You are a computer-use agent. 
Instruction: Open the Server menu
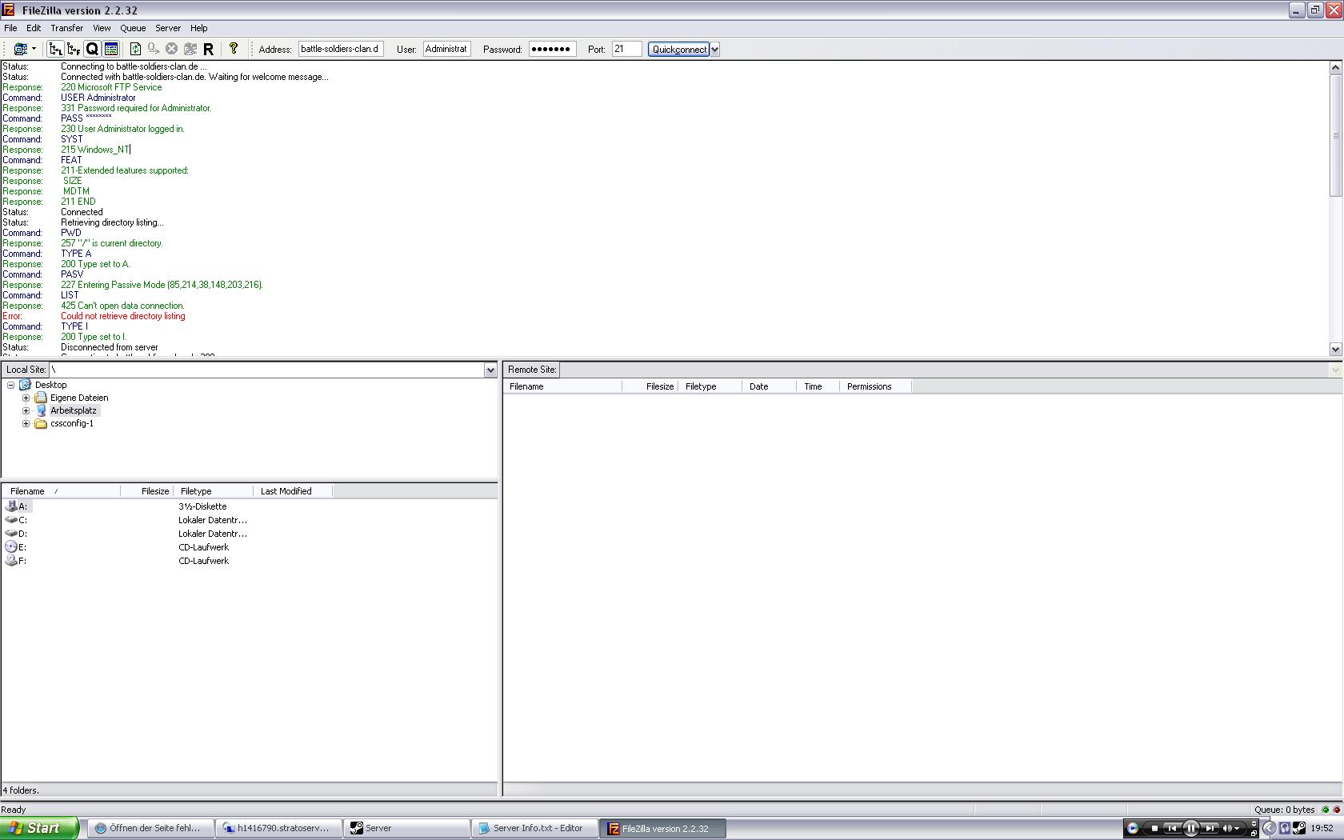pos(168,28)
